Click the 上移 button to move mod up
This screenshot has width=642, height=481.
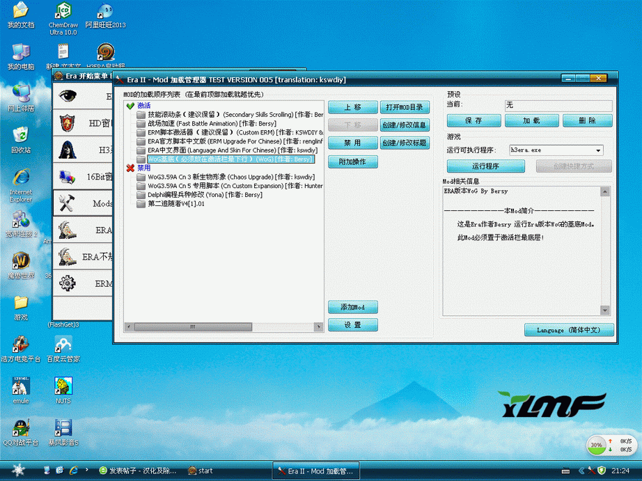(353, 107)
